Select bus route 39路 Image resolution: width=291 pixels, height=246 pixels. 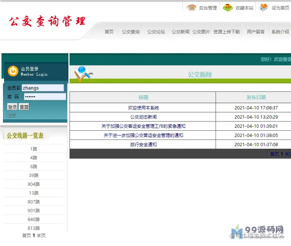pos(33,175)
